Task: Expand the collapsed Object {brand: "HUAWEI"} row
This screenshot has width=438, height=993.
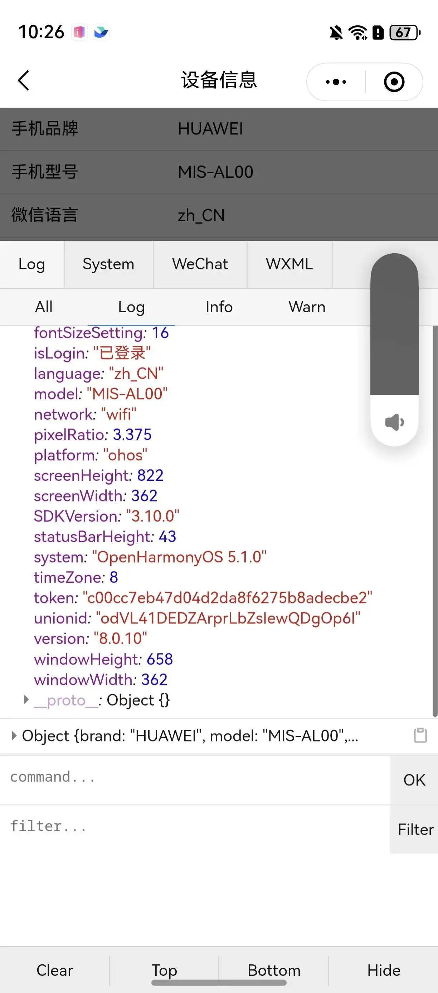Action: [14, 735]
